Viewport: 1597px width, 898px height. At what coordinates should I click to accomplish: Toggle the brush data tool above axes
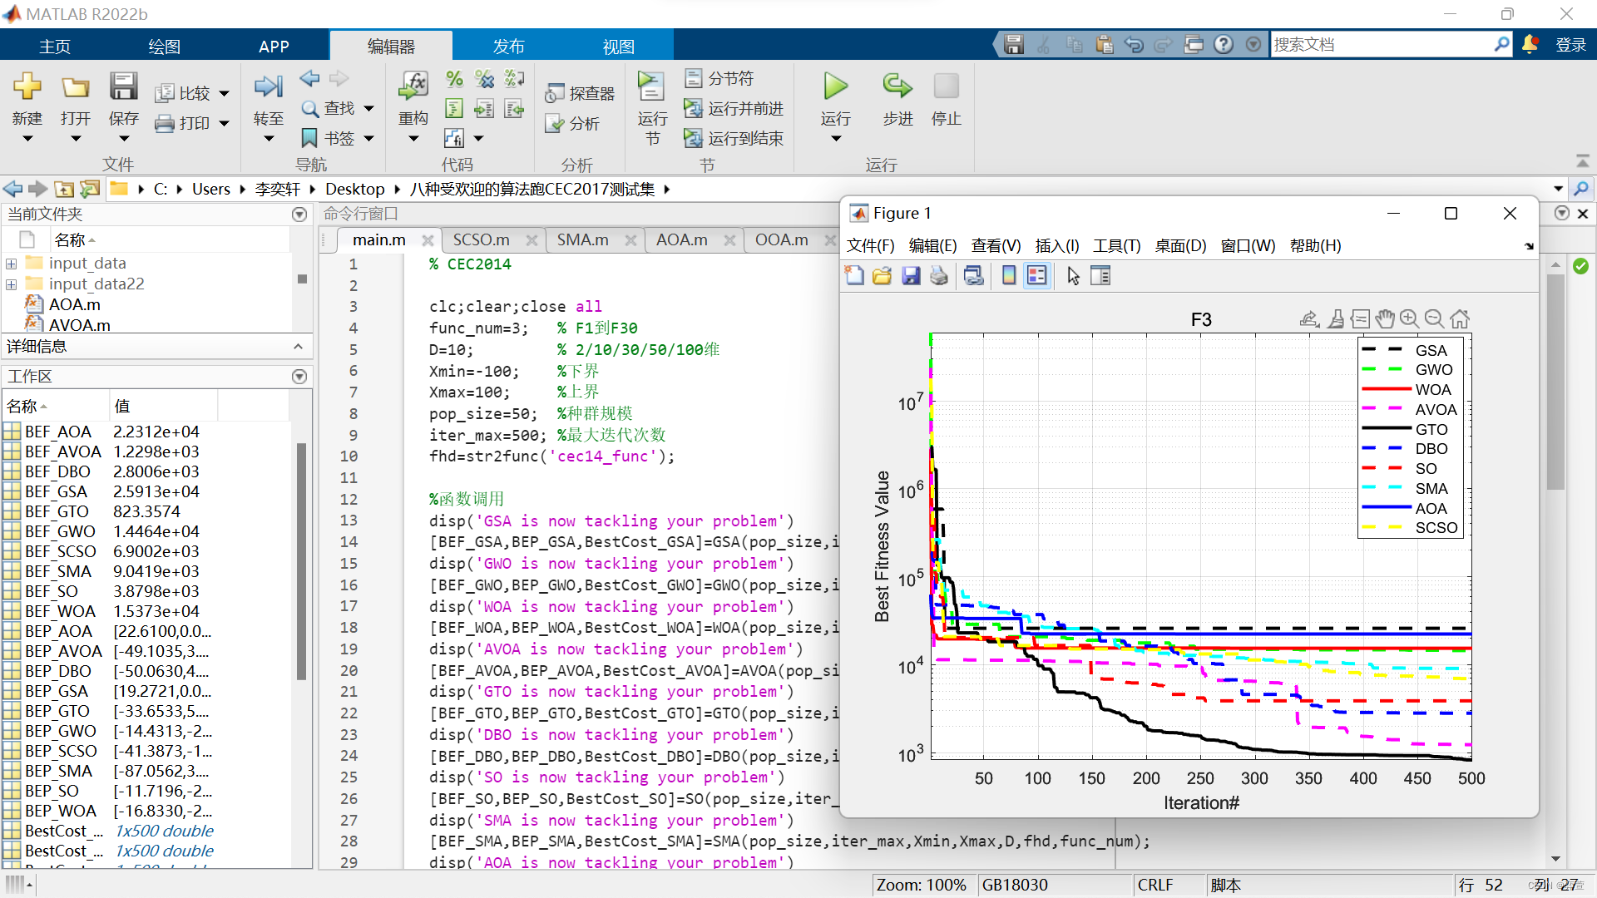pyautogui.click(x=1335, y=318)
